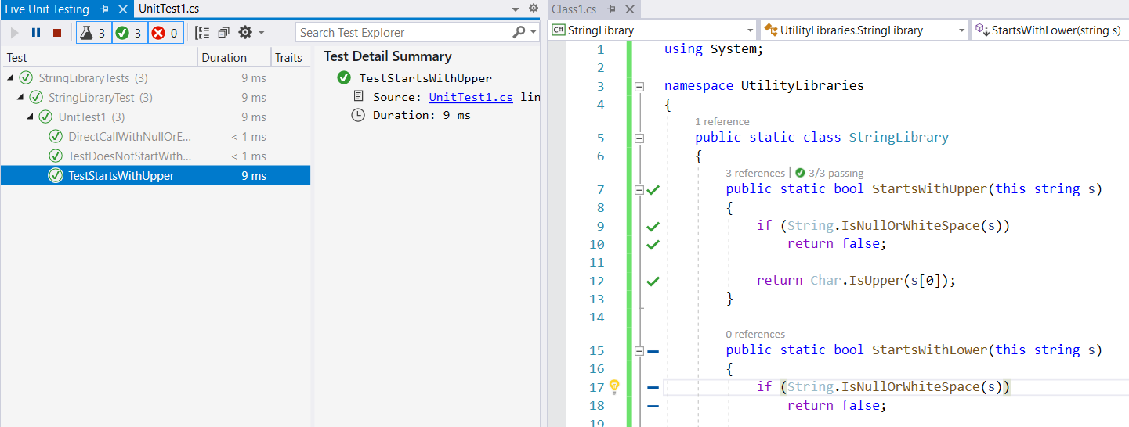Click TestStartsWithUpper title in detail summary
Image resolution: width=1129 pixels, height=427 pixels.
tap(425, 78)
